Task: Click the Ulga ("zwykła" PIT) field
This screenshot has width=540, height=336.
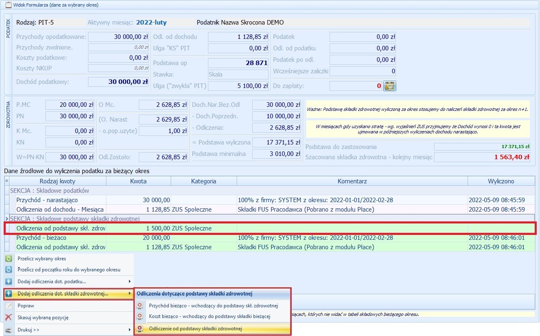Action: coord(239,86)
